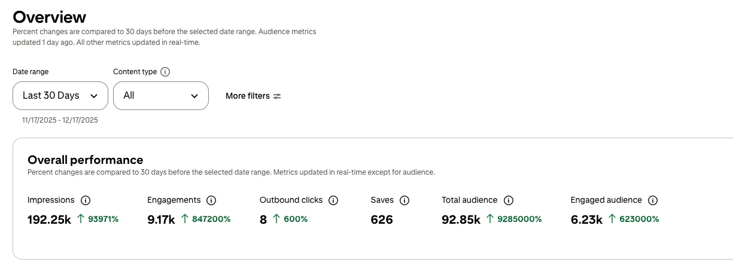Click the 9.17k Engagements value
The height and width of the screenshot is (265, 733).
click(x=161, y=220)
